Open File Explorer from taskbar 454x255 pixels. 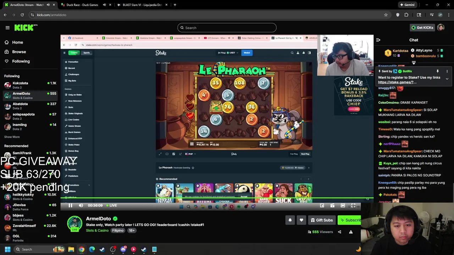coord(71,249)
